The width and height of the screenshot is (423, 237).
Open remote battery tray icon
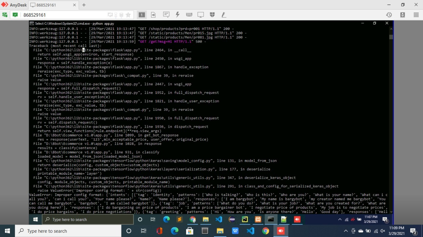(x=359, y=220)
